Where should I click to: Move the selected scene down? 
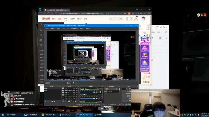(55, 101)
